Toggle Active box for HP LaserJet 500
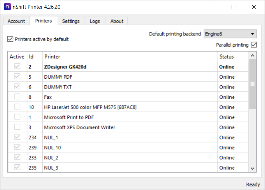The width and height of the screenshot is (265, 190). click(x=17, y=107)
